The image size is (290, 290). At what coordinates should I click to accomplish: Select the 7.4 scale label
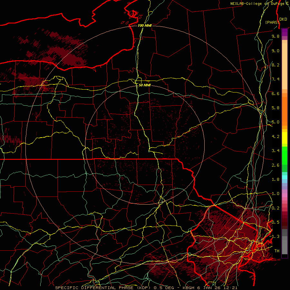(x=275, y=79)
